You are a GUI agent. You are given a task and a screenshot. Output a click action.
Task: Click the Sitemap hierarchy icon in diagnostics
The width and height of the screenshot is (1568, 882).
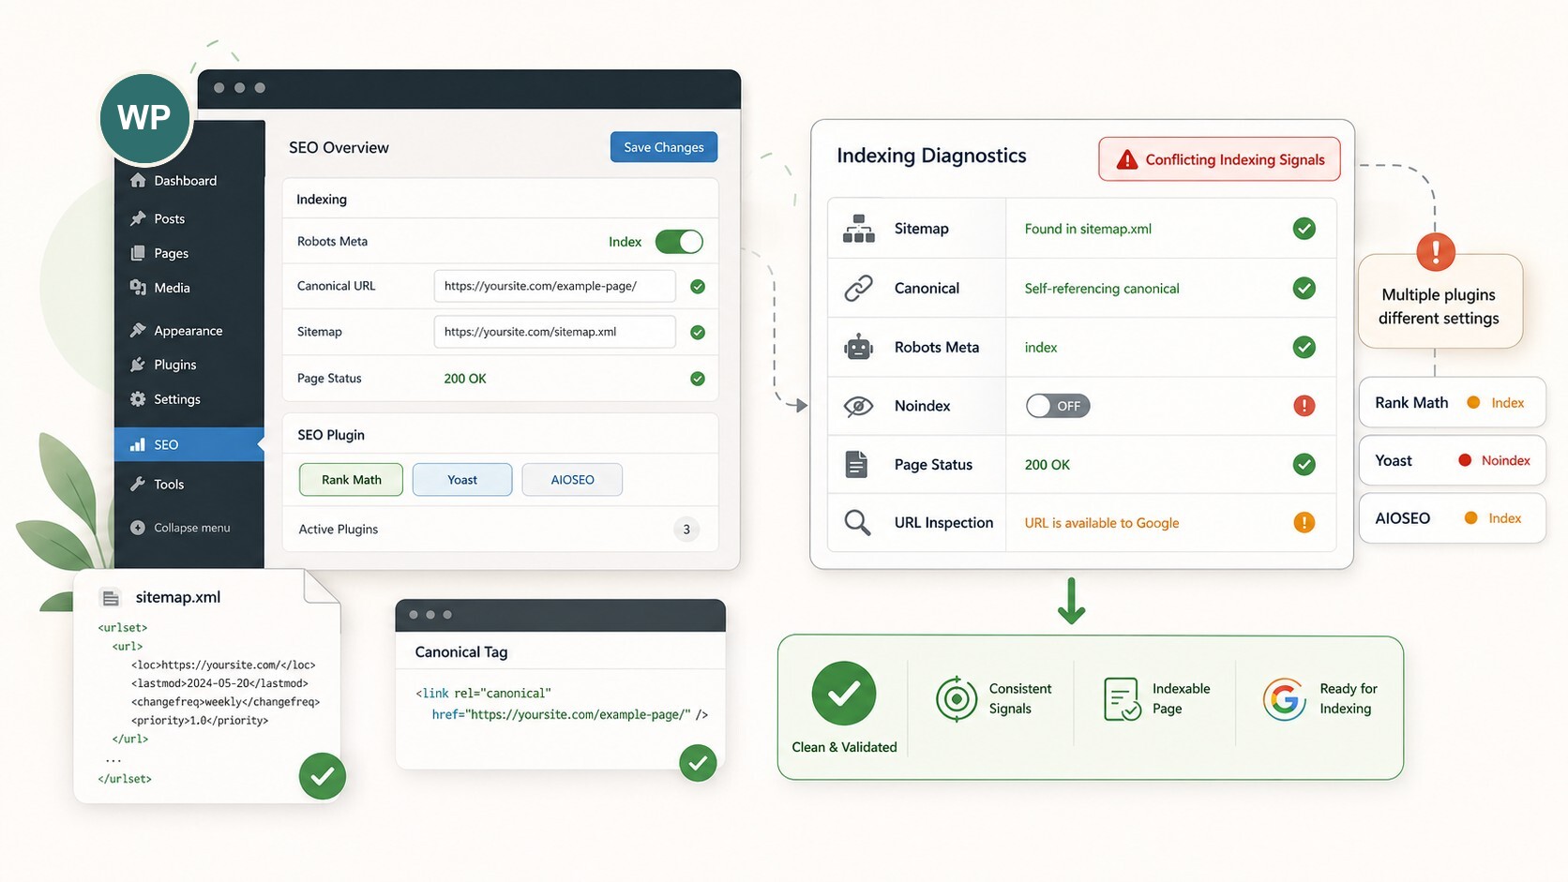click(858, 229)
